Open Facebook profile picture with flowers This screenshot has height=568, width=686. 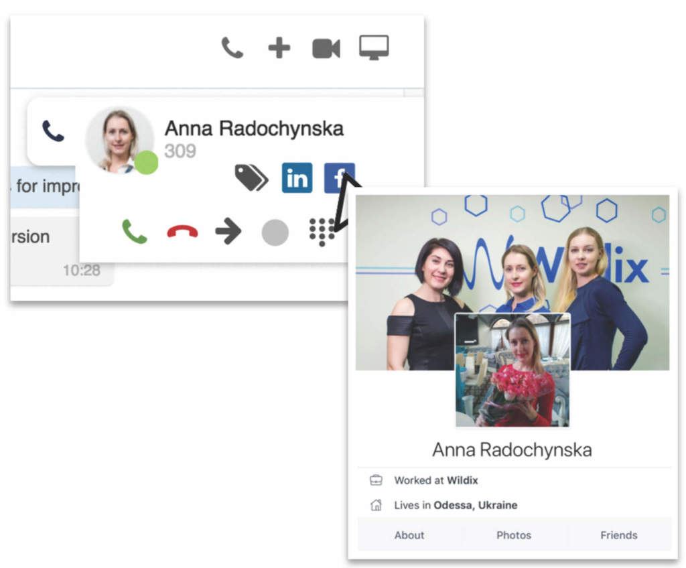(x=512, y=370)
